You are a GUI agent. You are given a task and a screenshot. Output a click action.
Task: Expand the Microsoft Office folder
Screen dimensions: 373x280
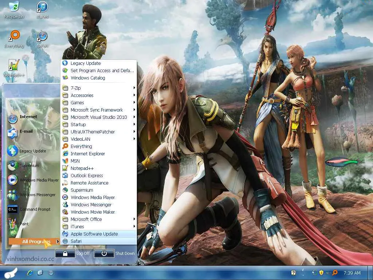click(99, 219)
